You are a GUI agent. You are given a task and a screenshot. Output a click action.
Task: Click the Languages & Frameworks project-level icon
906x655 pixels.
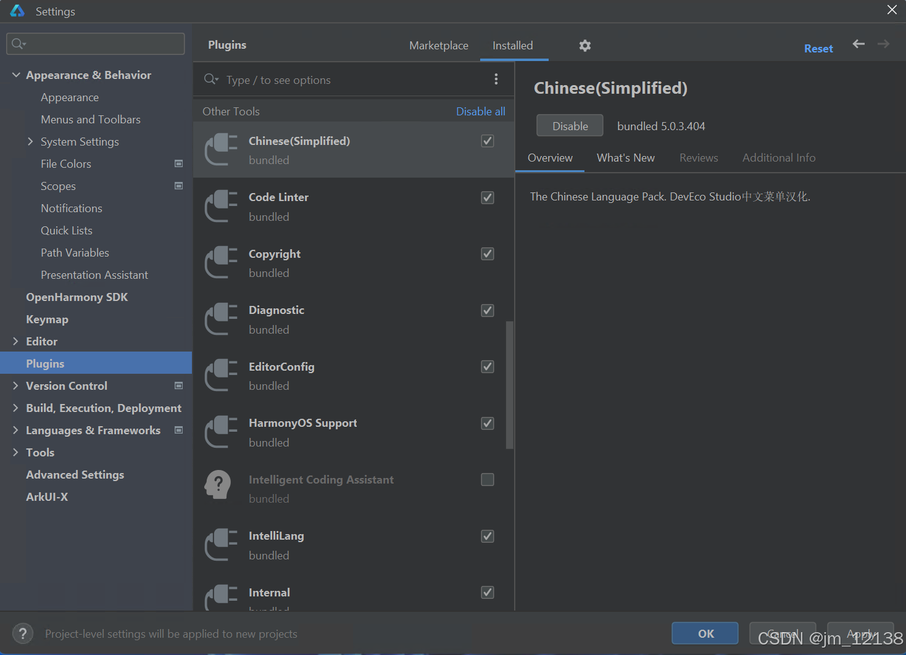[179, 430]
